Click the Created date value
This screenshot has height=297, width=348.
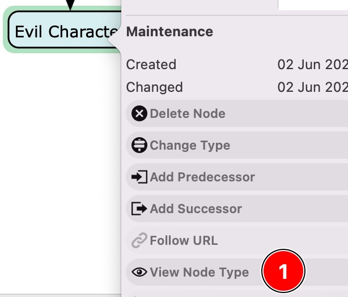pyautogui.click(x=312, y=65)
